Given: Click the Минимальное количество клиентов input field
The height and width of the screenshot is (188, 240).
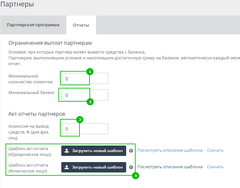Looking at the screenshot, I should click(84, 79).
